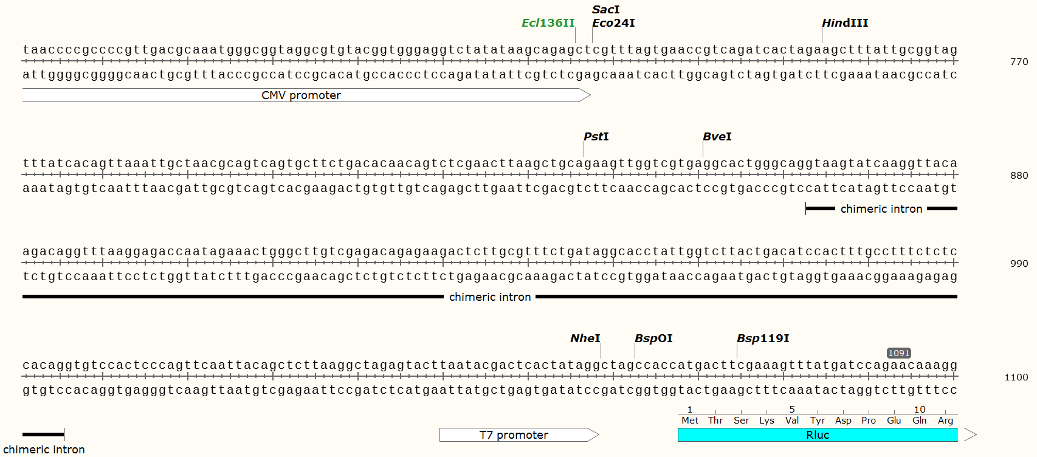
Task: Click the line number 1100
Action: point(1016,377)
